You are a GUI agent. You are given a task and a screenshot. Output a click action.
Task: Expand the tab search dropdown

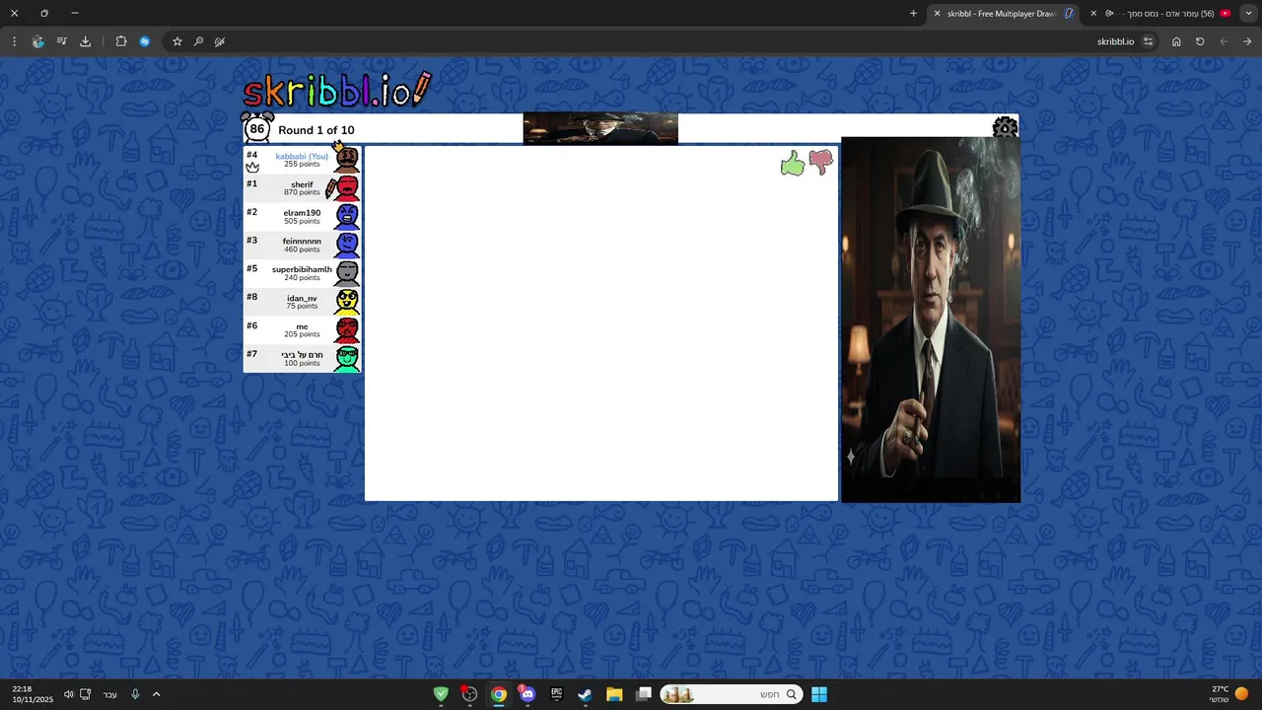click(1249, 14)
